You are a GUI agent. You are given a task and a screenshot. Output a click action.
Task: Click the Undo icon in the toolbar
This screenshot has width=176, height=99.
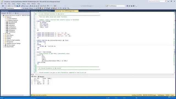48,6
